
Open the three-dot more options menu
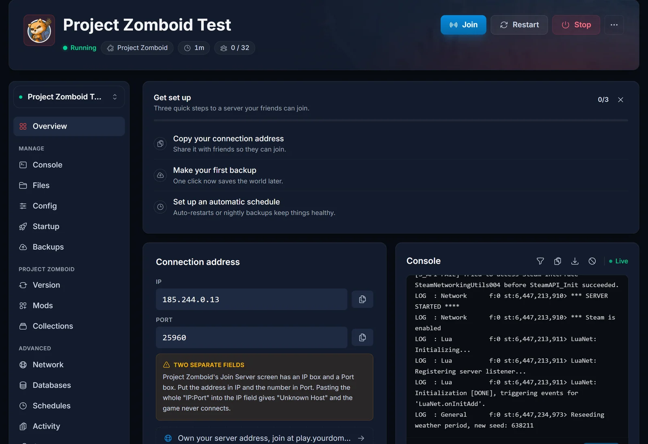click(614, 25)
